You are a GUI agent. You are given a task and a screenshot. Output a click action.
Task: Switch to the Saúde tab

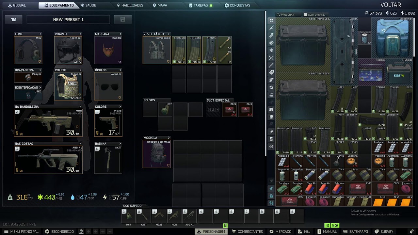pos(88,5)
